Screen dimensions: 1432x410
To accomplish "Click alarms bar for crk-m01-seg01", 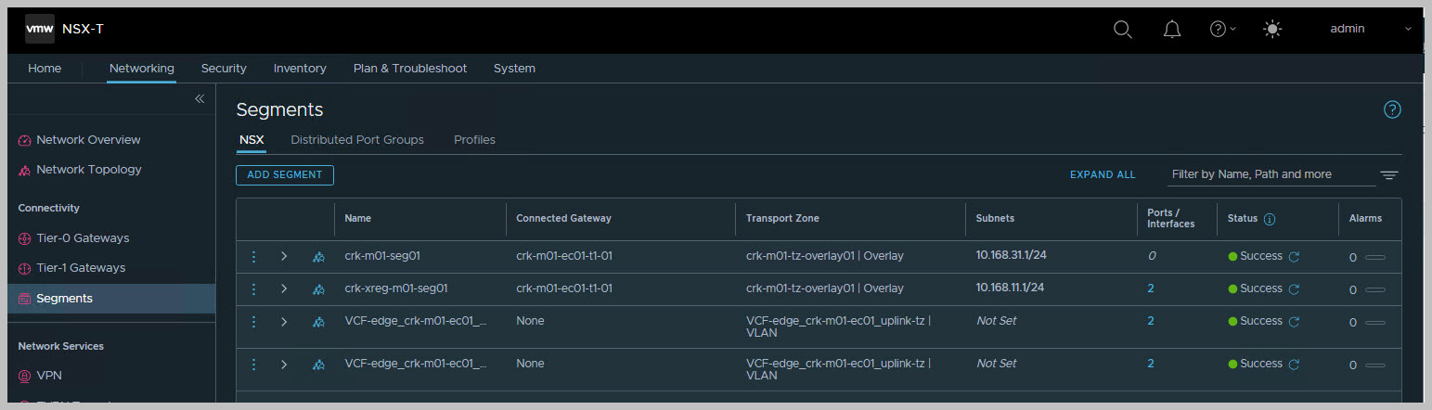I will (x=1374, y=257).
